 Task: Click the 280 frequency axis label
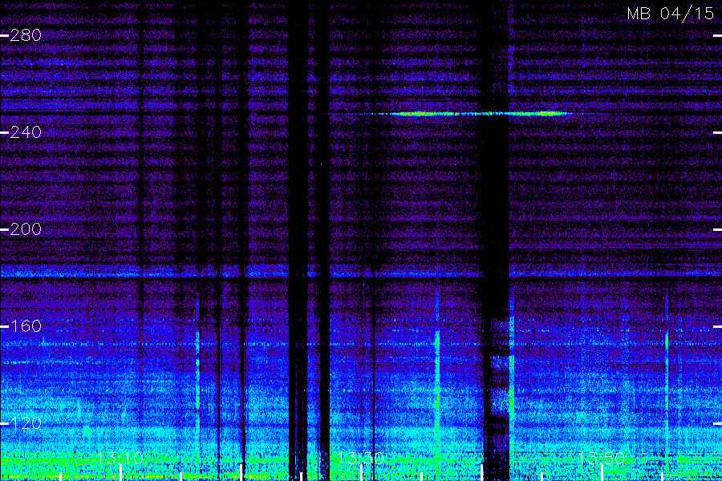pos(26,35)
